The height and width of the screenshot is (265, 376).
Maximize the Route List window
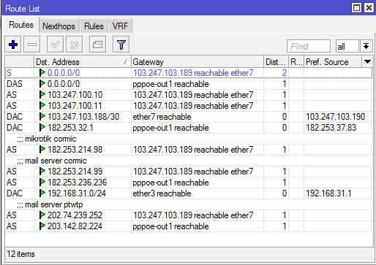356,8
